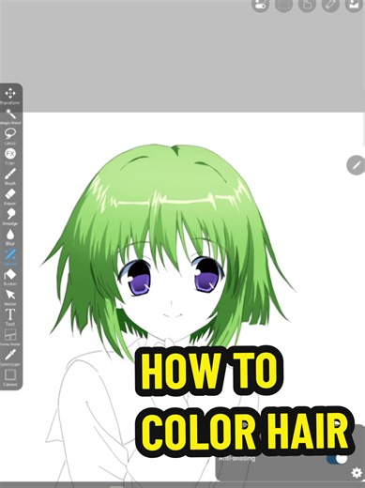Open the Frame Divider tool
The width and height of the screenshot is (365, 488).
point(10,337)
